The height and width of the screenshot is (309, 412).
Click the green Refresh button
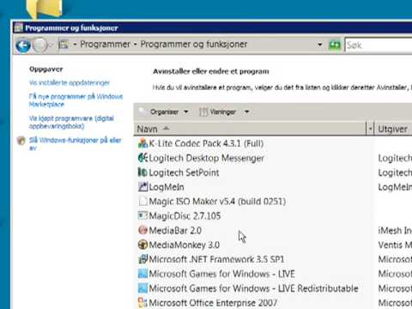(335, 45)
